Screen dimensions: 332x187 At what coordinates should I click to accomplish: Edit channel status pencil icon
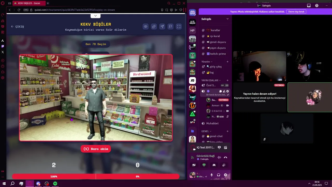click(228, 95)
